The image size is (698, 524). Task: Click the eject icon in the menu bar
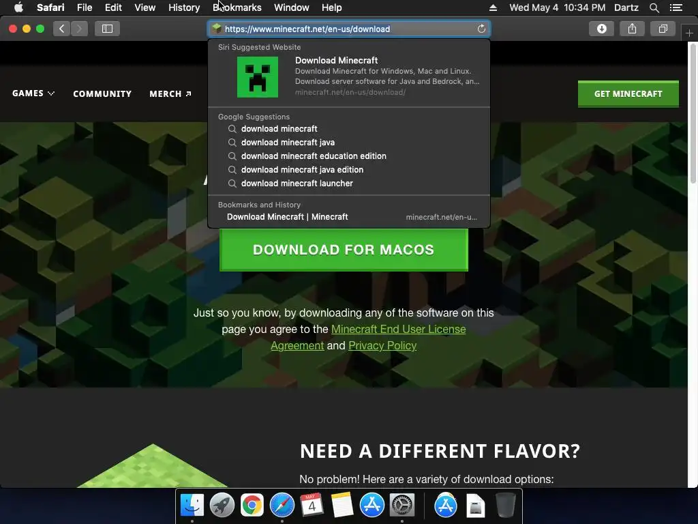[x=493, y=8]
